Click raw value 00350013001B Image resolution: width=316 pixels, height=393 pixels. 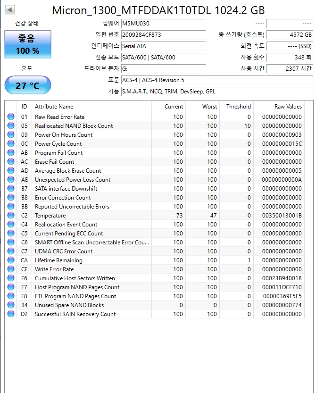coord(282,216)
